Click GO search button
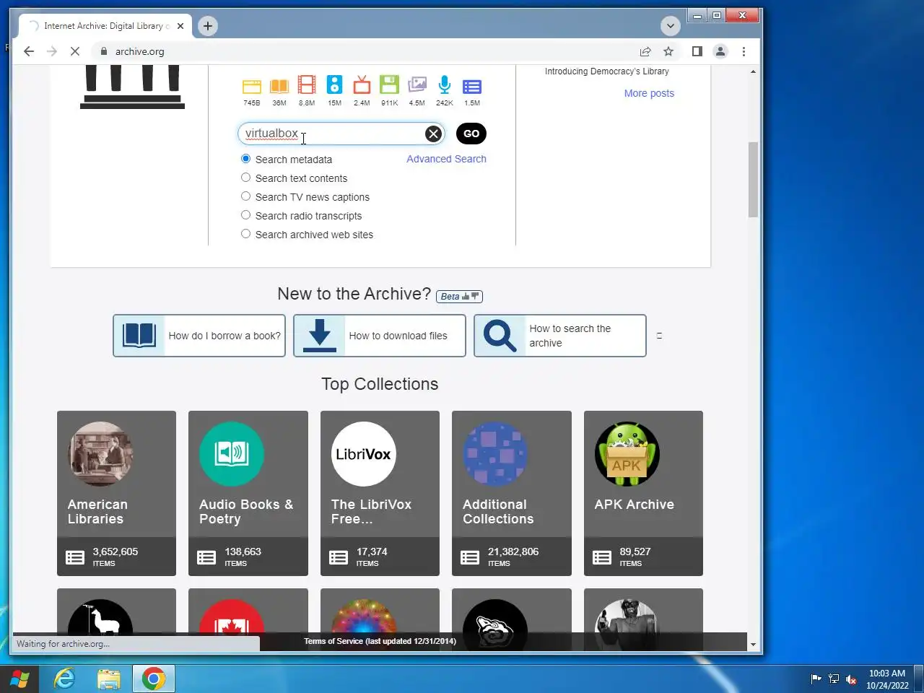The width and height of the screenshot is (924, 693). 471,134
